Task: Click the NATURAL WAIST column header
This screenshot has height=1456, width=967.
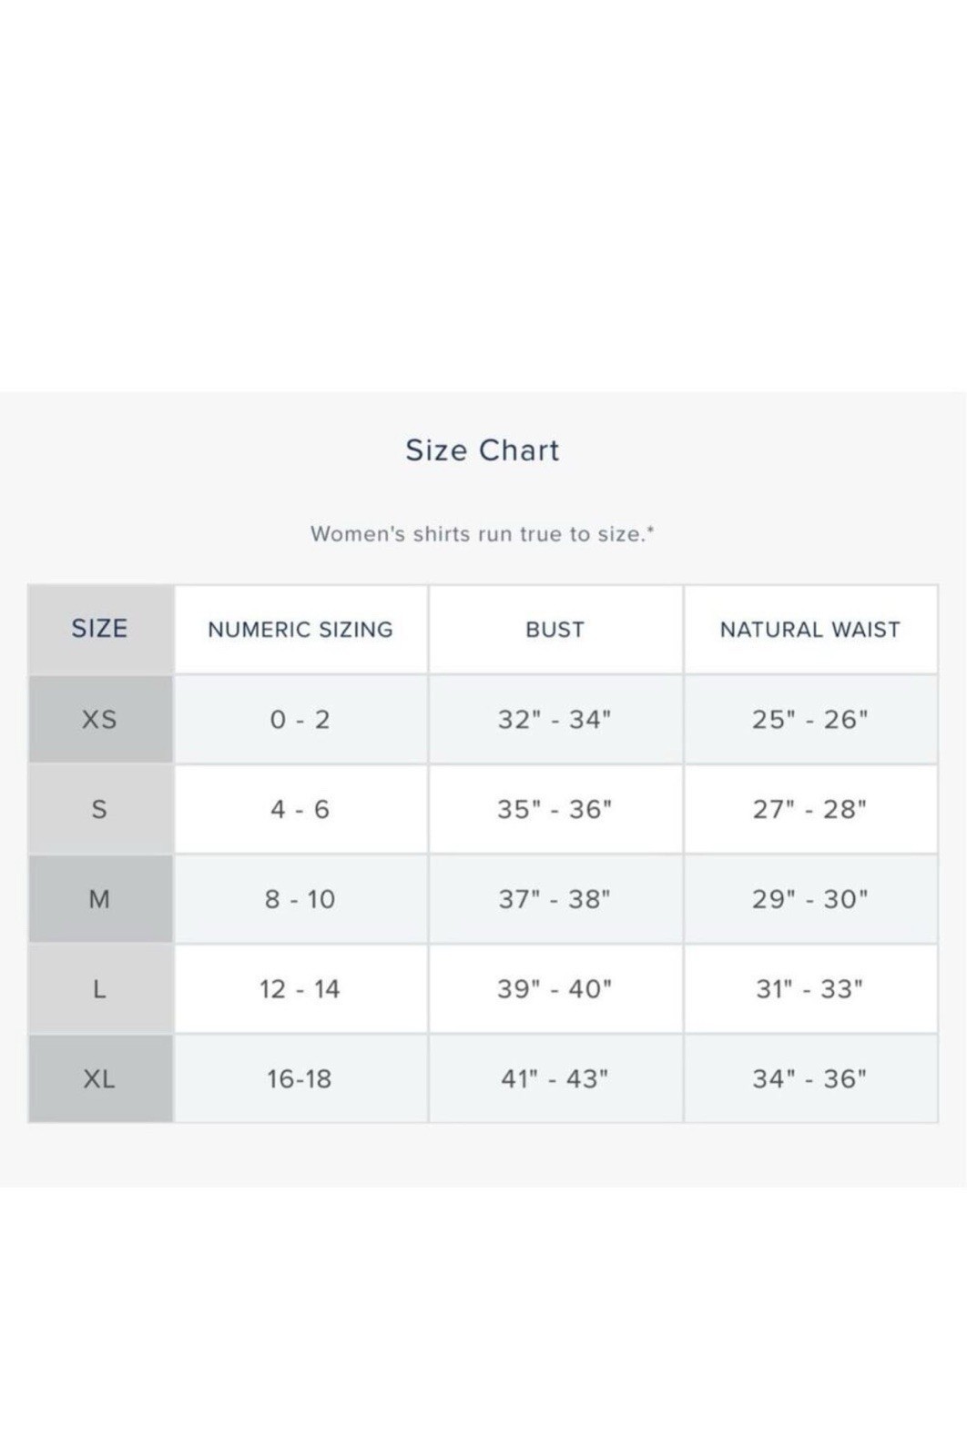Action: (x=810, y=629)
